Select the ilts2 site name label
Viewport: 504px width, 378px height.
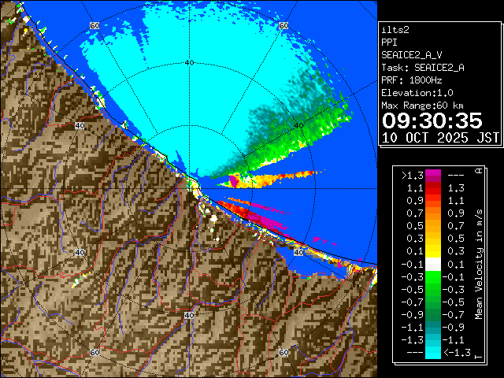395,29
